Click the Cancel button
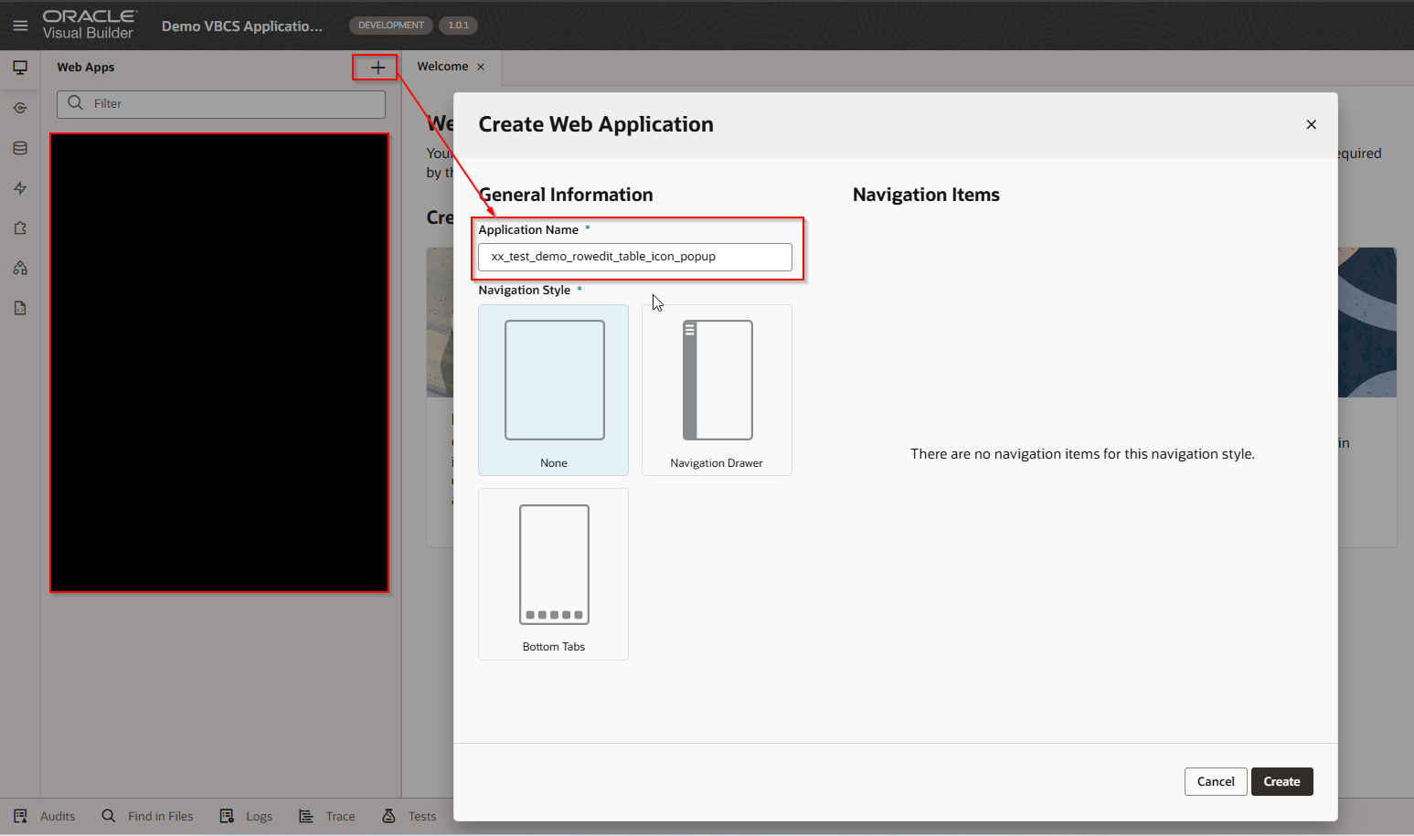1414x836 pixels. point(1215,781)
